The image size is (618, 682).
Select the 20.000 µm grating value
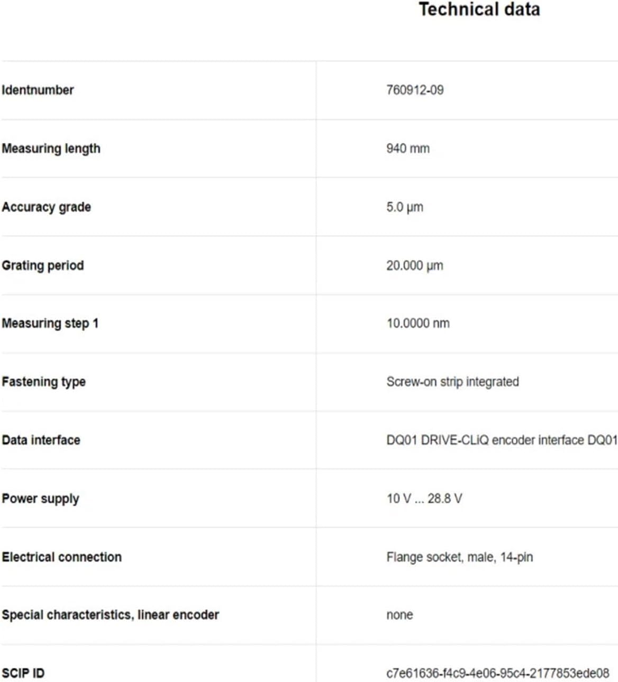click(415, 266)
